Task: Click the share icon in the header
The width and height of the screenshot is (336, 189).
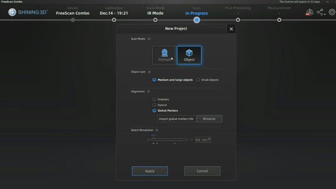Action: tap(320, 12)
